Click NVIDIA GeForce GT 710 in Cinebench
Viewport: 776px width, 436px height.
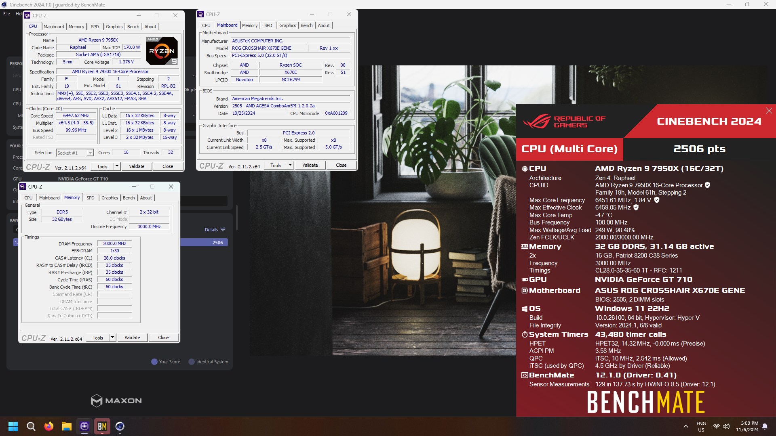pyautogui.click(x=83, y=179)
